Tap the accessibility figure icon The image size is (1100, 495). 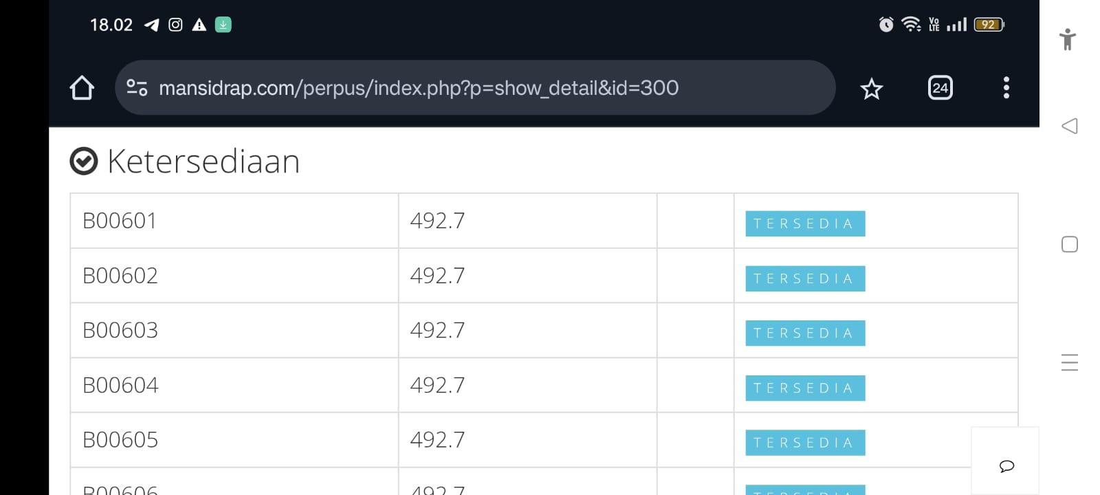(x=1068, y=39)
